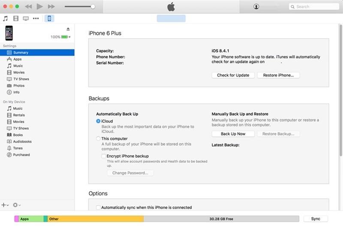This screenshot has width=343, height=226.
Task: Open Movies under Settings
Action: click(37, 72)
